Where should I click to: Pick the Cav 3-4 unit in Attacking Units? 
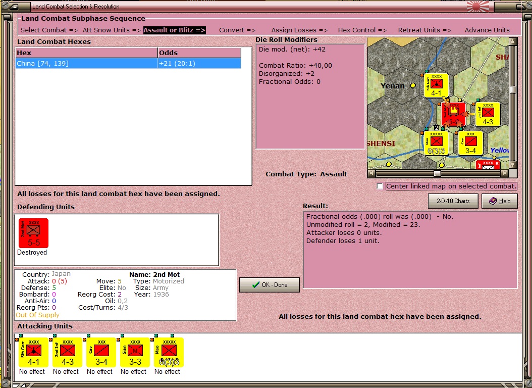pos(101,352)
